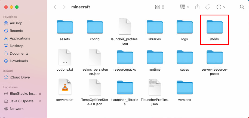Open the resourcepacks folder
The width and height of the screenshot is (249, 118).
pyautogui.click(x=125, y=57)
